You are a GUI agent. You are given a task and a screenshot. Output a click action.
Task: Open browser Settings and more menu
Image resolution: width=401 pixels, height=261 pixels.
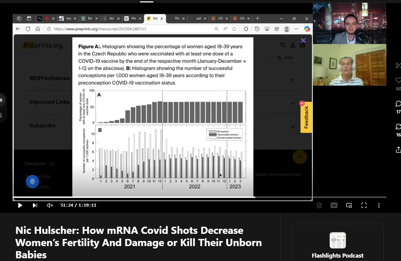(x=296, y=29)
